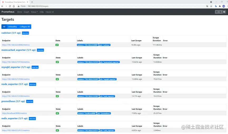The image size is (228, 134).
Task: Switch to dark theme moon icon
Action: 221,12
